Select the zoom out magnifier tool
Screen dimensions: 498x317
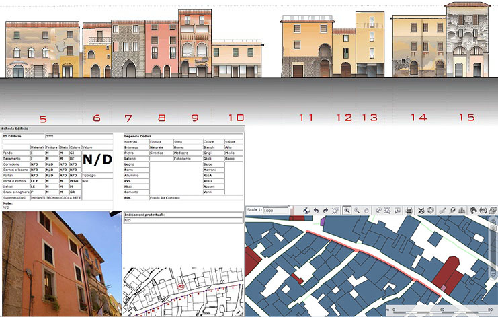[356, 211]
